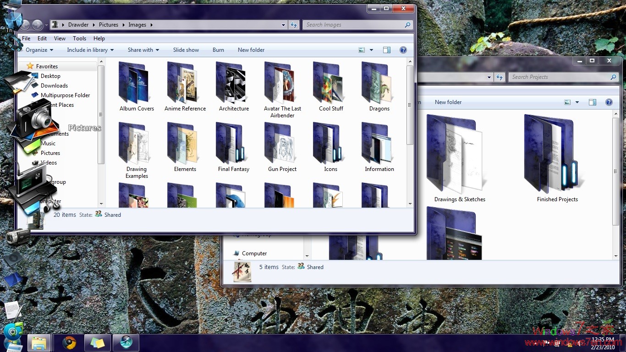Open the Tools menu
This screenshot has width=626, height=352.
pyautogui.click(x=79, y=38)
